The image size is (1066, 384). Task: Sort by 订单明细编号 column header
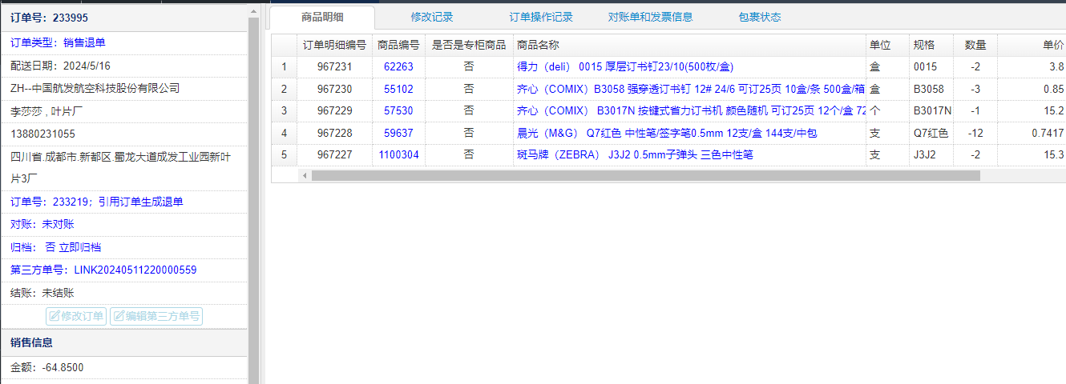334,45
